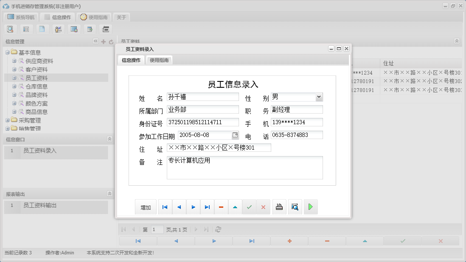Image resolution: width=466 pixels, height=262 pixels.
Task: Click the document icon in the toolbar
Action: (x=42, y=29)
